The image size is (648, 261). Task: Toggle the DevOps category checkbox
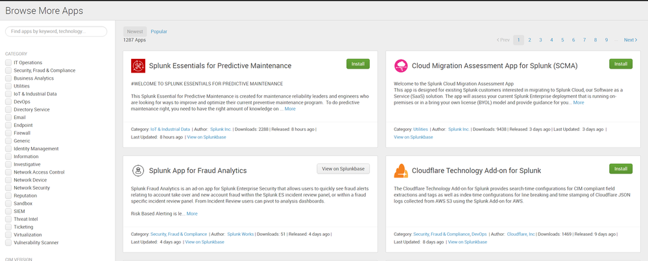[x=8, y=102]
